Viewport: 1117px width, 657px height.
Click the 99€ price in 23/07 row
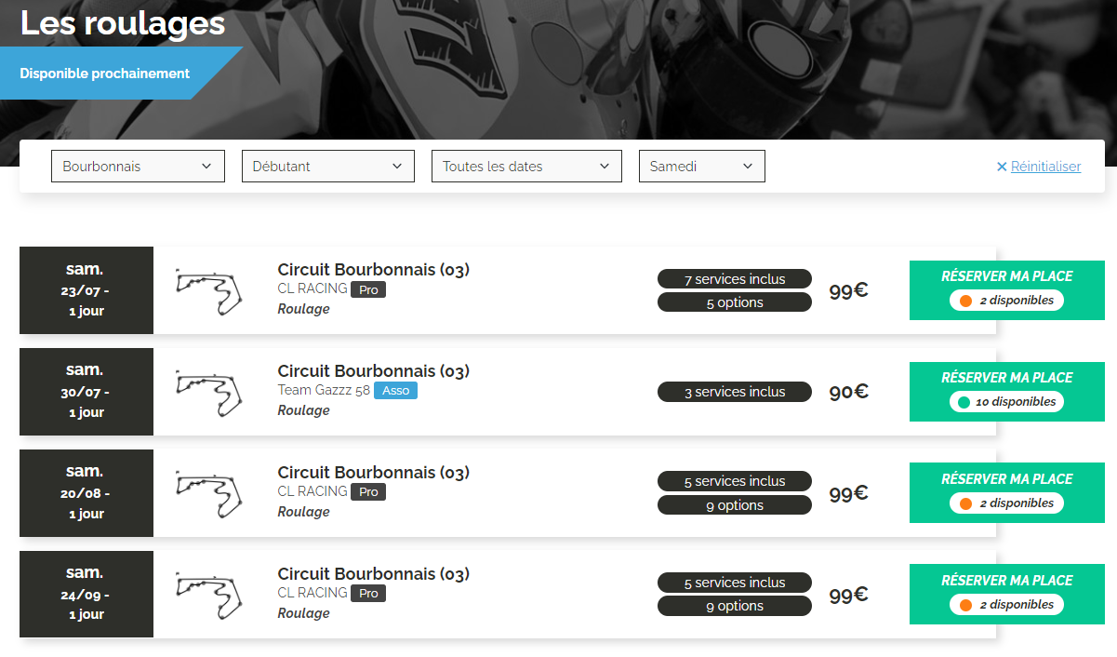pyautogui.click(x=849, y=290)
